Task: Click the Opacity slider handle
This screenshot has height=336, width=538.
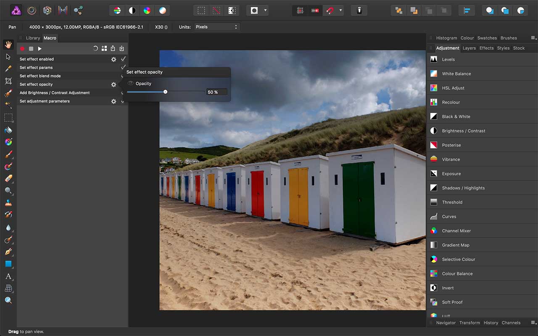Action: (x=165, y=92)
